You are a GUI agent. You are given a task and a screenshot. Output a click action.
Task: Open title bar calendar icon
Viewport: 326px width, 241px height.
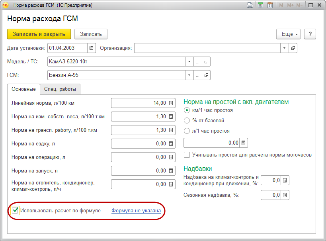[270, 5]
